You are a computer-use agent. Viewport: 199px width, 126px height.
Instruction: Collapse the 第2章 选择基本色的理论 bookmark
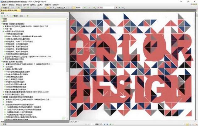[x=1, y=62]
